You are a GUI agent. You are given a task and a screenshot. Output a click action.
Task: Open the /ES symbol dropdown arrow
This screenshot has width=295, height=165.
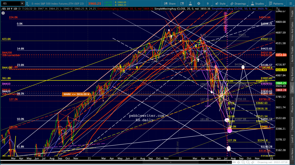(x=22, y=3)
